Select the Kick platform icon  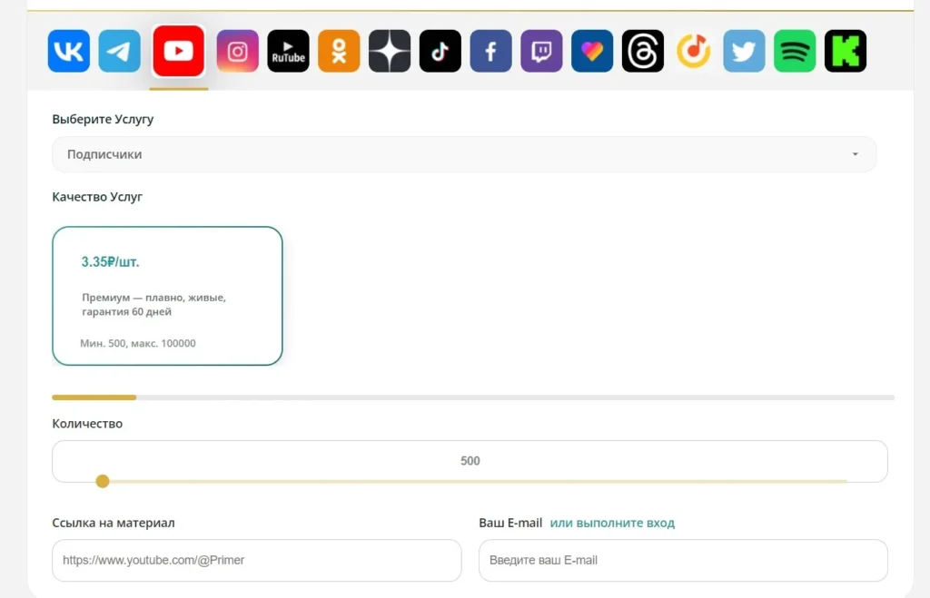[x=846, y=51]
